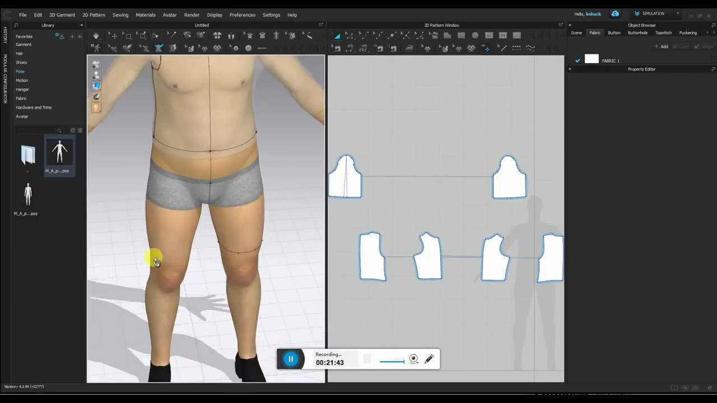Select the highlighted blue grid tool in 2D toolbar
The width and height of the screenshot is (717, 403).
click(x=487, y=48)
